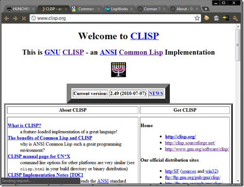Maximize the browser window

224,3
